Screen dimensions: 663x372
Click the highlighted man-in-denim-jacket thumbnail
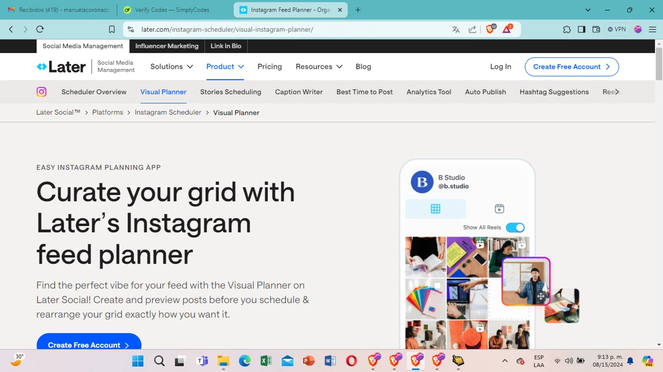coord(526,282)
